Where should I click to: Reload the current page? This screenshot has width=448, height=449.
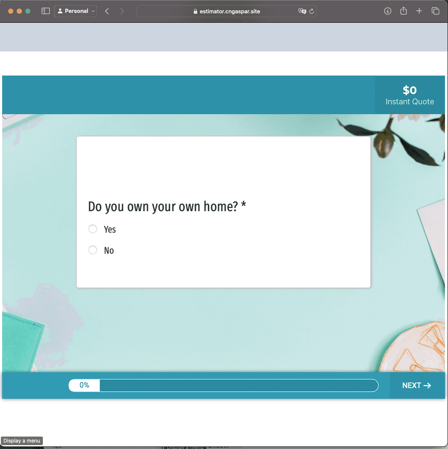coord(312,11)
